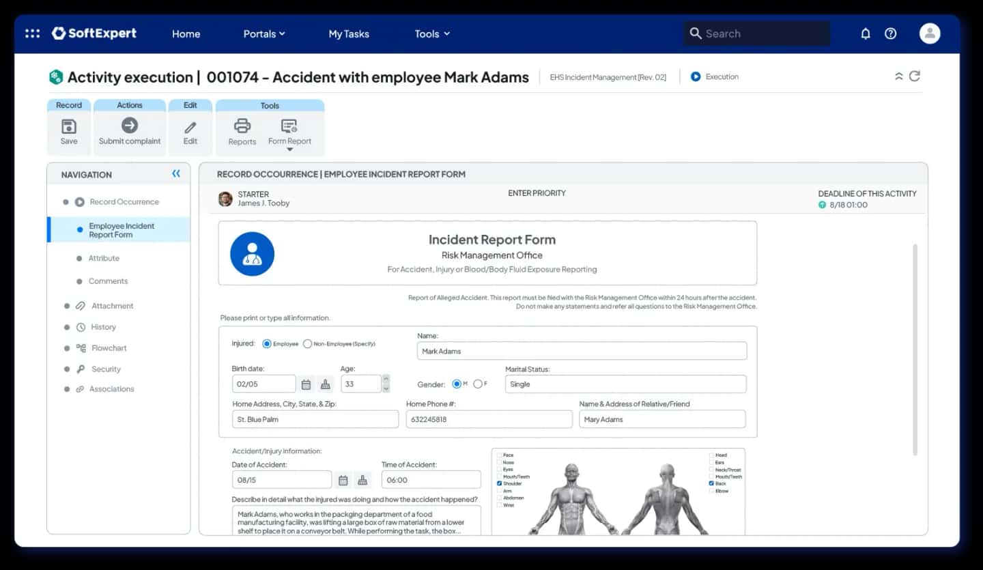
Task: Open the notifications bell
Action: 866,33
